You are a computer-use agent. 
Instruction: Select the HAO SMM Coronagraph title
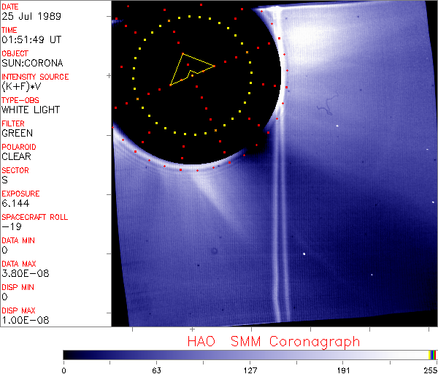(x=274, y=341)
